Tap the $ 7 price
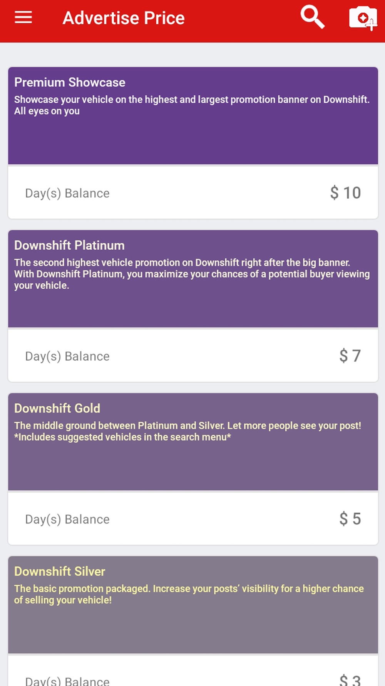The width and height of the screenshot is (385, 686). pyautogui.click(x=350, y=356)
